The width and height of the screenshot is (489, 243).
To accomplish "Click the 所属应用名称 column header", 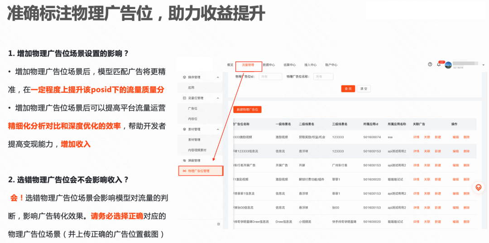I will point(397,124).
